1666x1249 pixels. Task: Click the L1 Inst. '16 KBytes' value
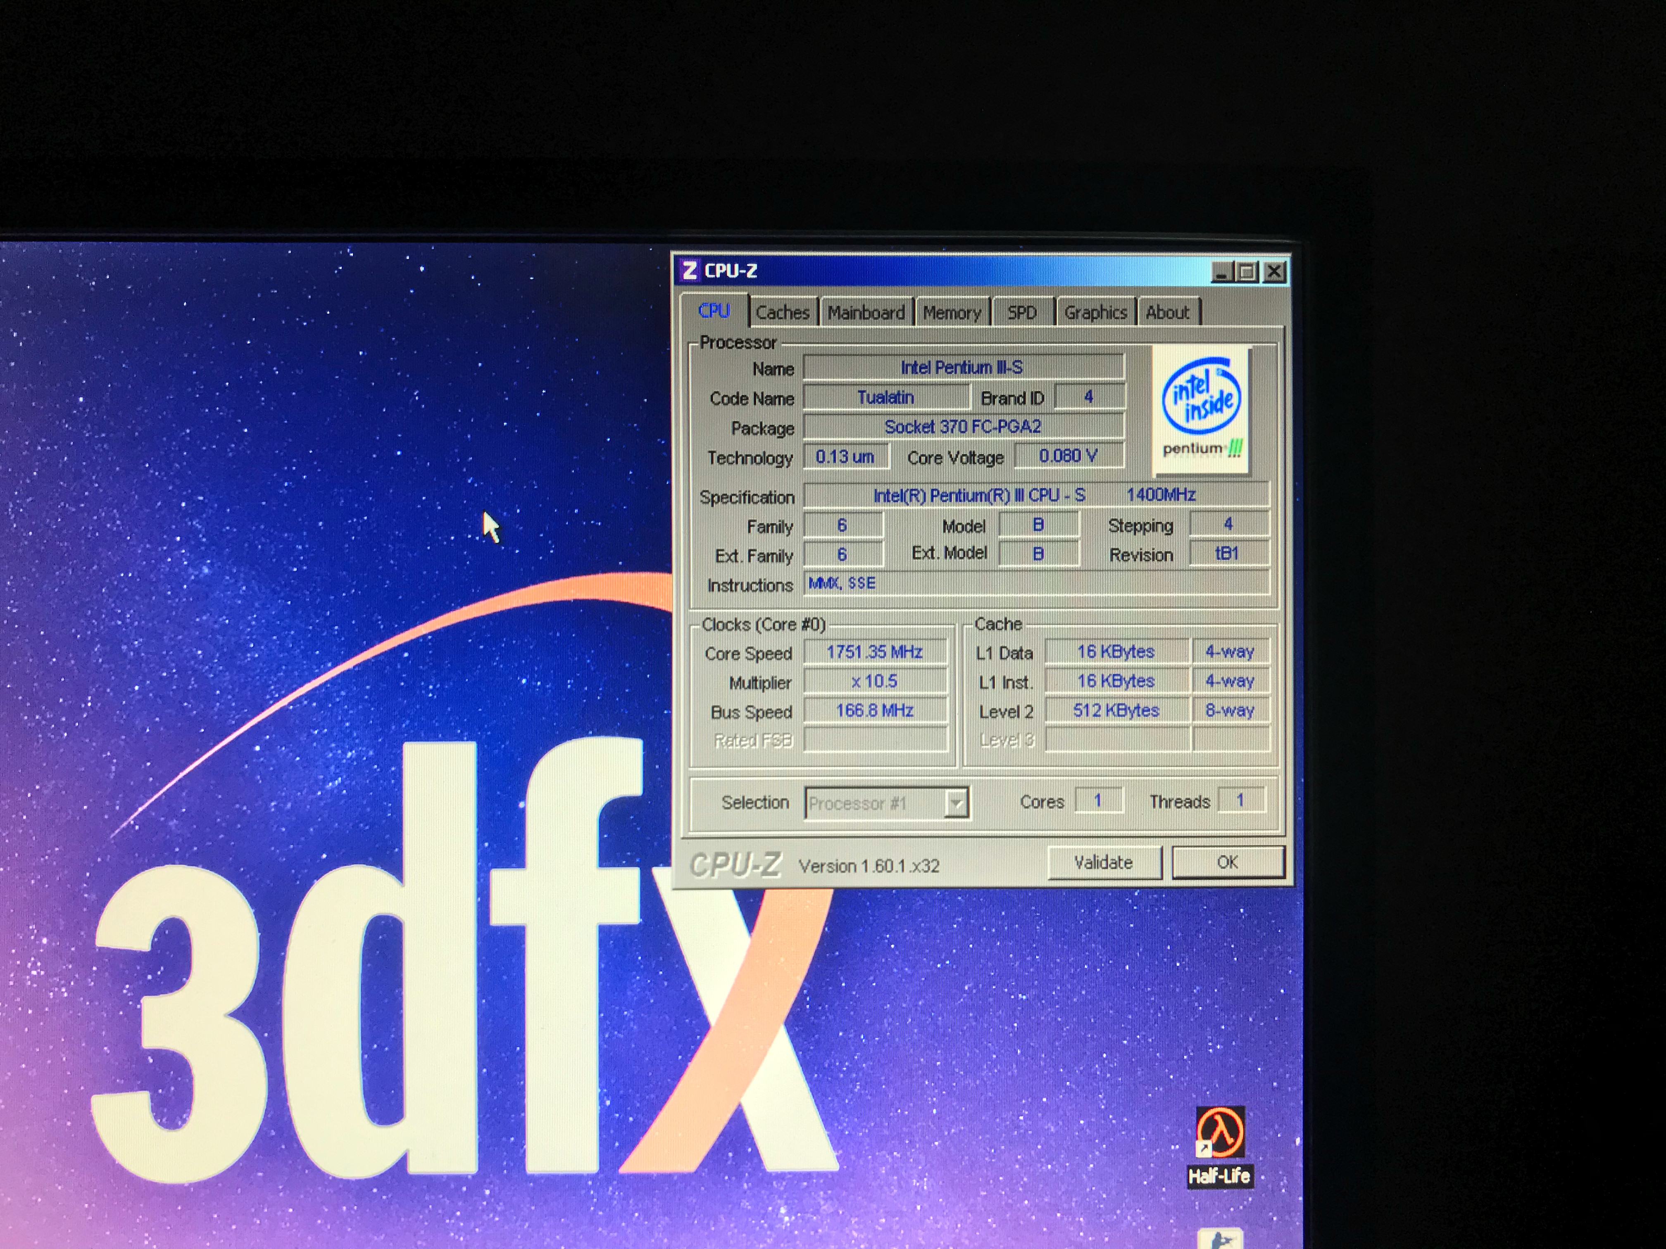[x=1117, y=681]
